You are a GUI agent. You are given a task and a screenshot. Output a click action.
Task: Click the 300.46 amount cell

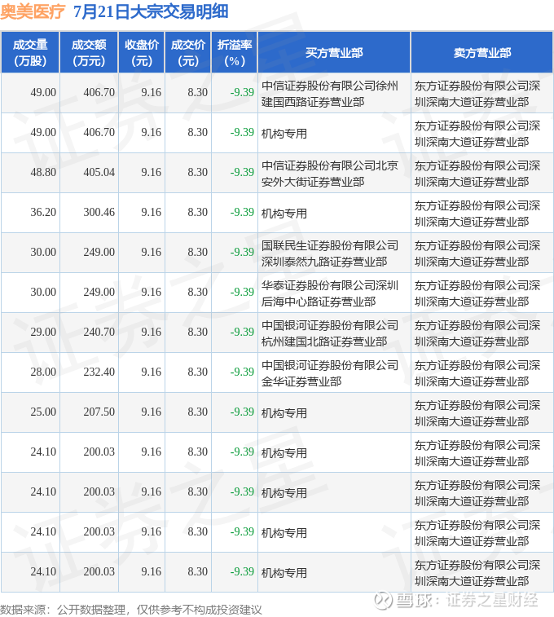pyautogui.click(x=99, y=212)
